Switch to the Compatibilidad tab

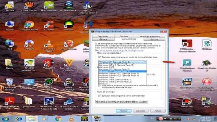(129, 39)
